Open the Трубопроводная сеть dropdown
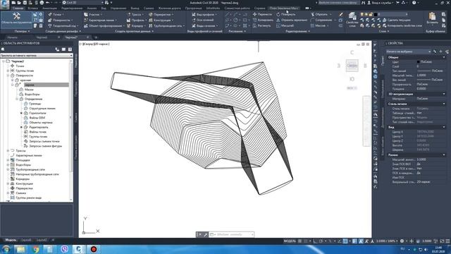This screenshot has width=451, height=254. (x=167, y=26)
